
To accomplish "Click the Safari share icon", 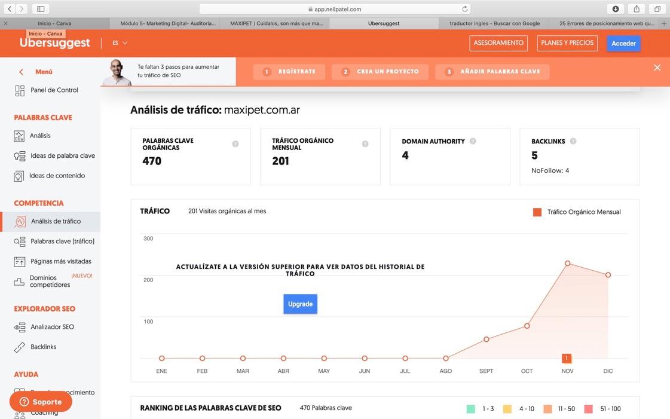I will tap(637, 8).
